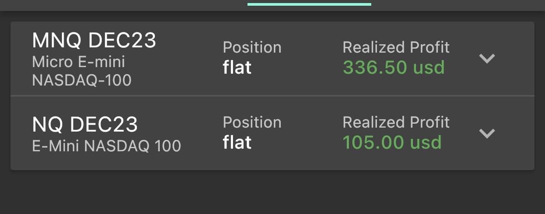Click the top bar right of active tab
The width and height of the screenshot is (545, 214).
[456, 4]
